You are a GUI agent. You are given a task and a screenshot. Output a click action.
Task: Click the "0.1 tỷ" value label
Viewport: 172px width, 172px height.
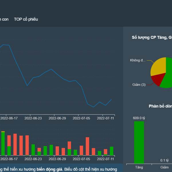click(164, 160)
